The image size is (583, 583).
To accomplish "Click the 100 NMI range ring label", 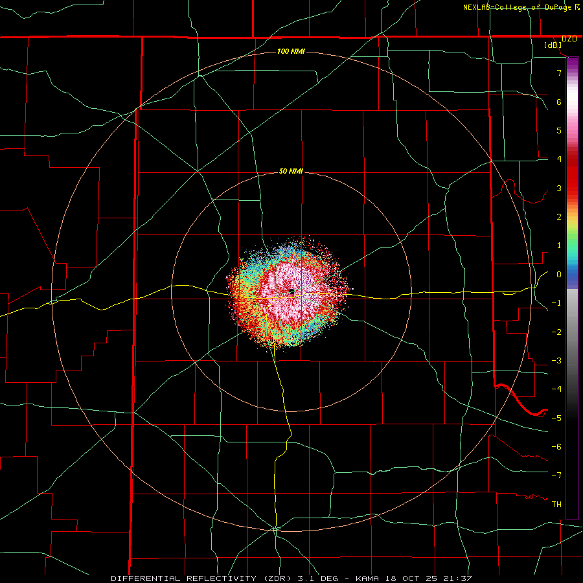I will tap(291, 51).
